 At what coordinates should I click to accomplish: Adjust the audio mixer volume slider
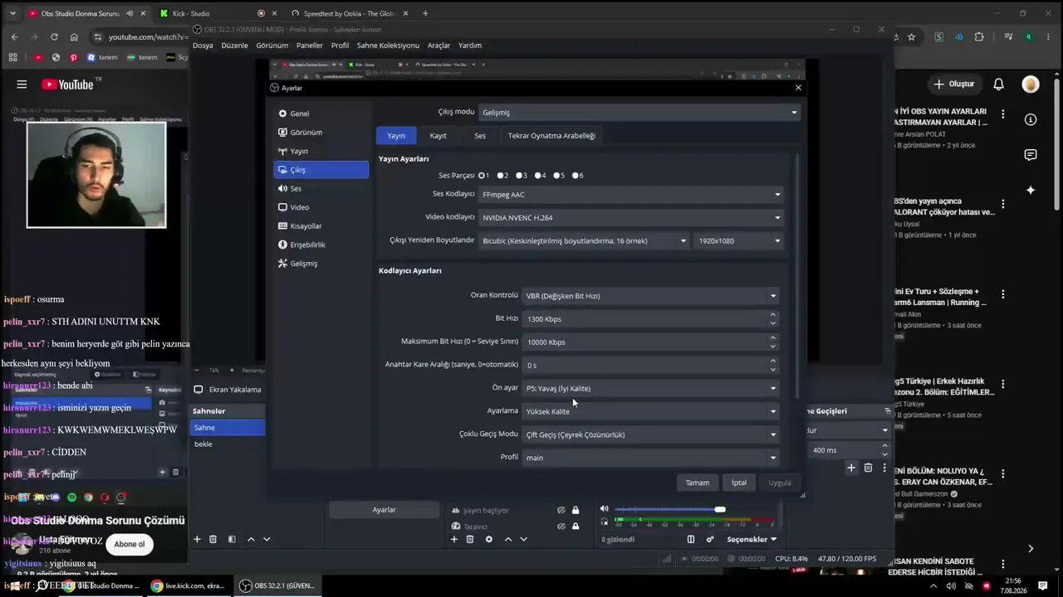coord(720,509)
